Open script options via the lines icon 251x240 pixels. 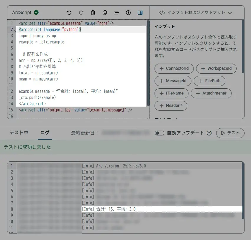pos(116,13)
